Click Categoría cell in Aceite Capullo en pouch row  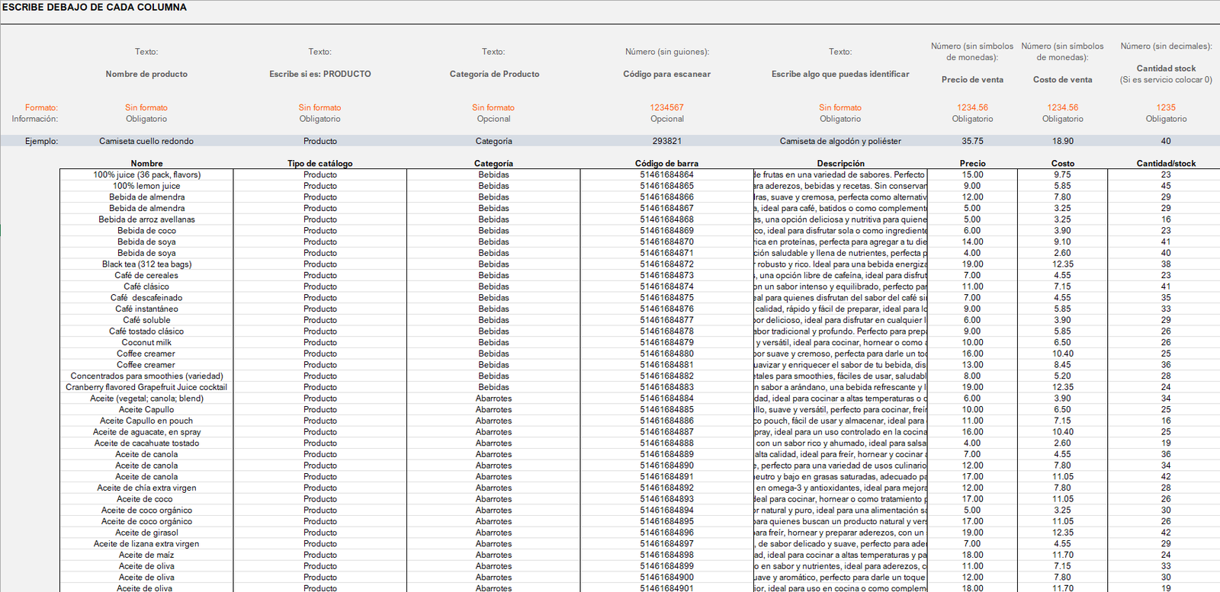point(494,421)
